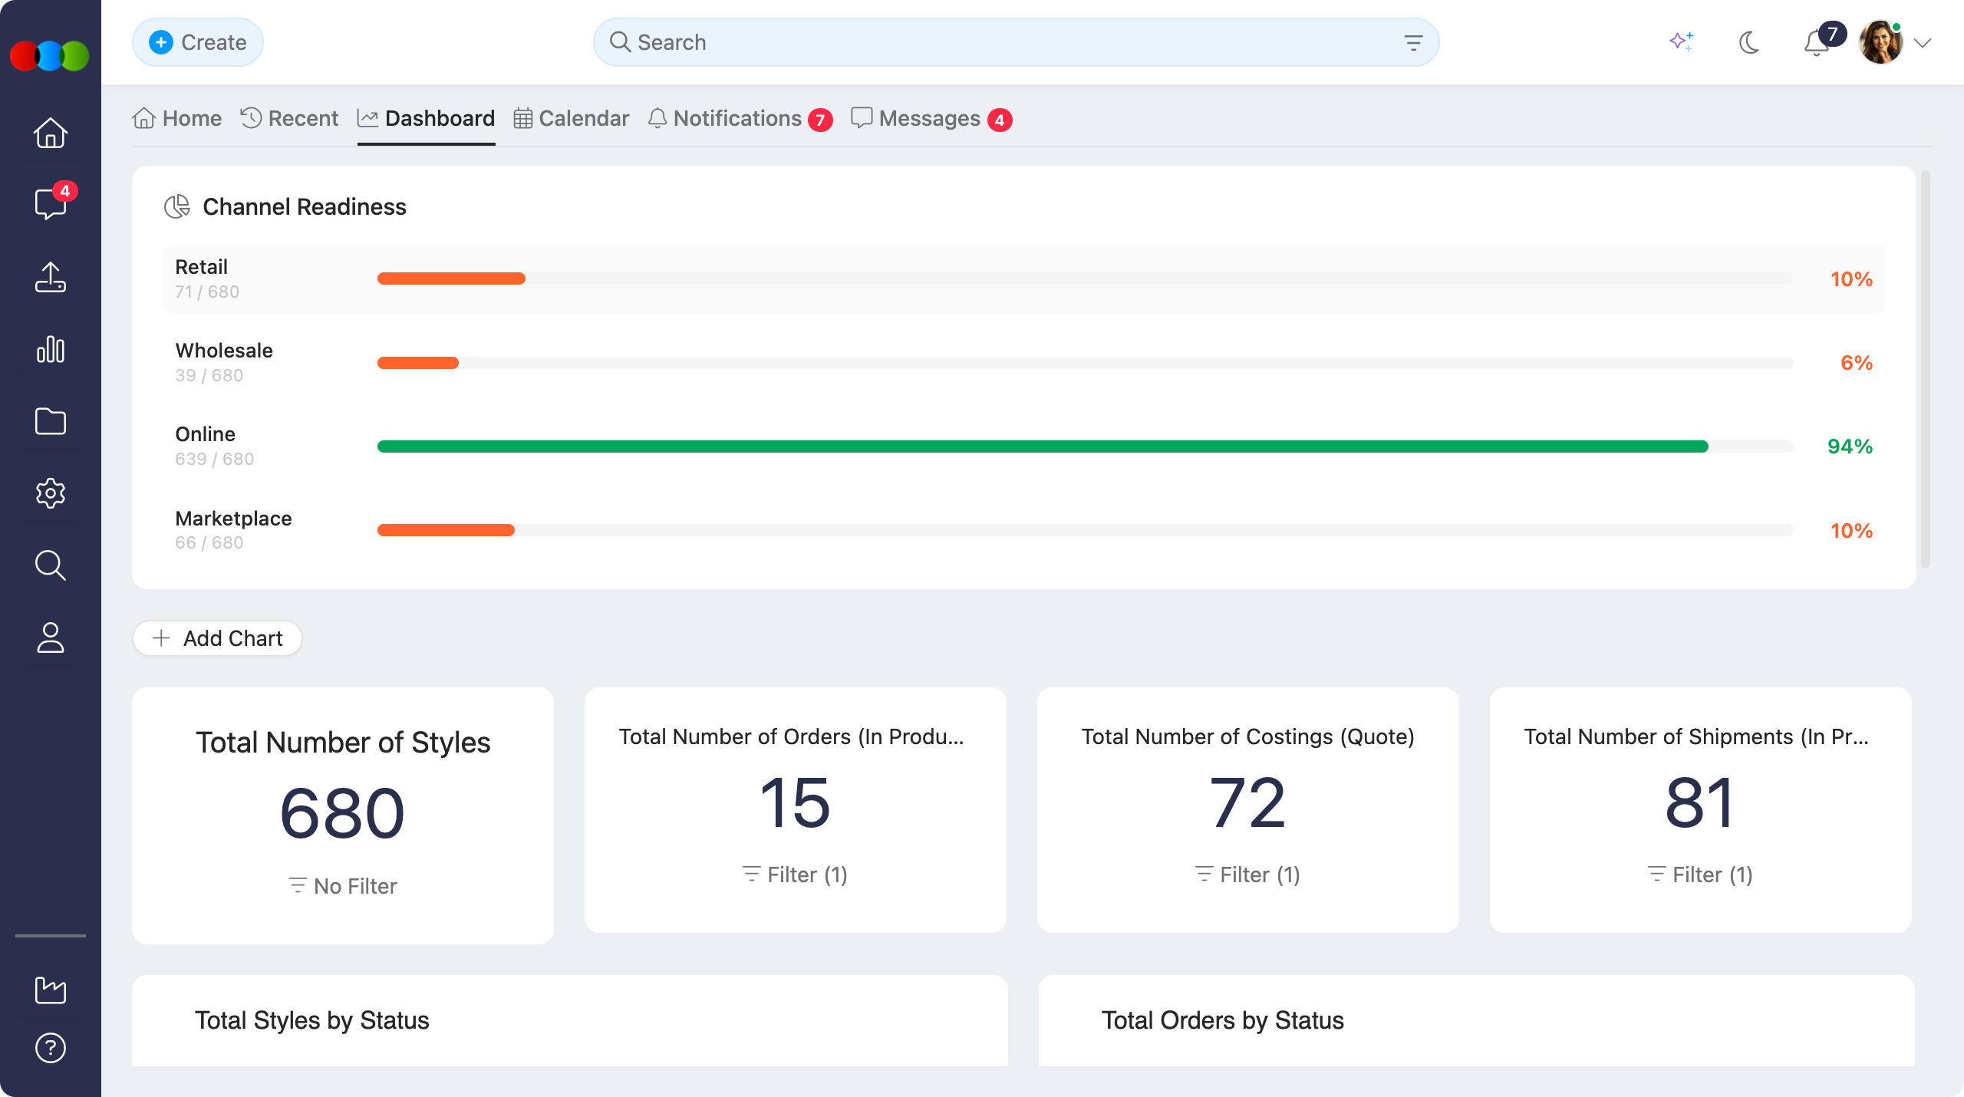1964x1097 pixels.
Task: Click the Channel Readiness pie chart icon
Action: pyautogui.click(x=177, y=206)
